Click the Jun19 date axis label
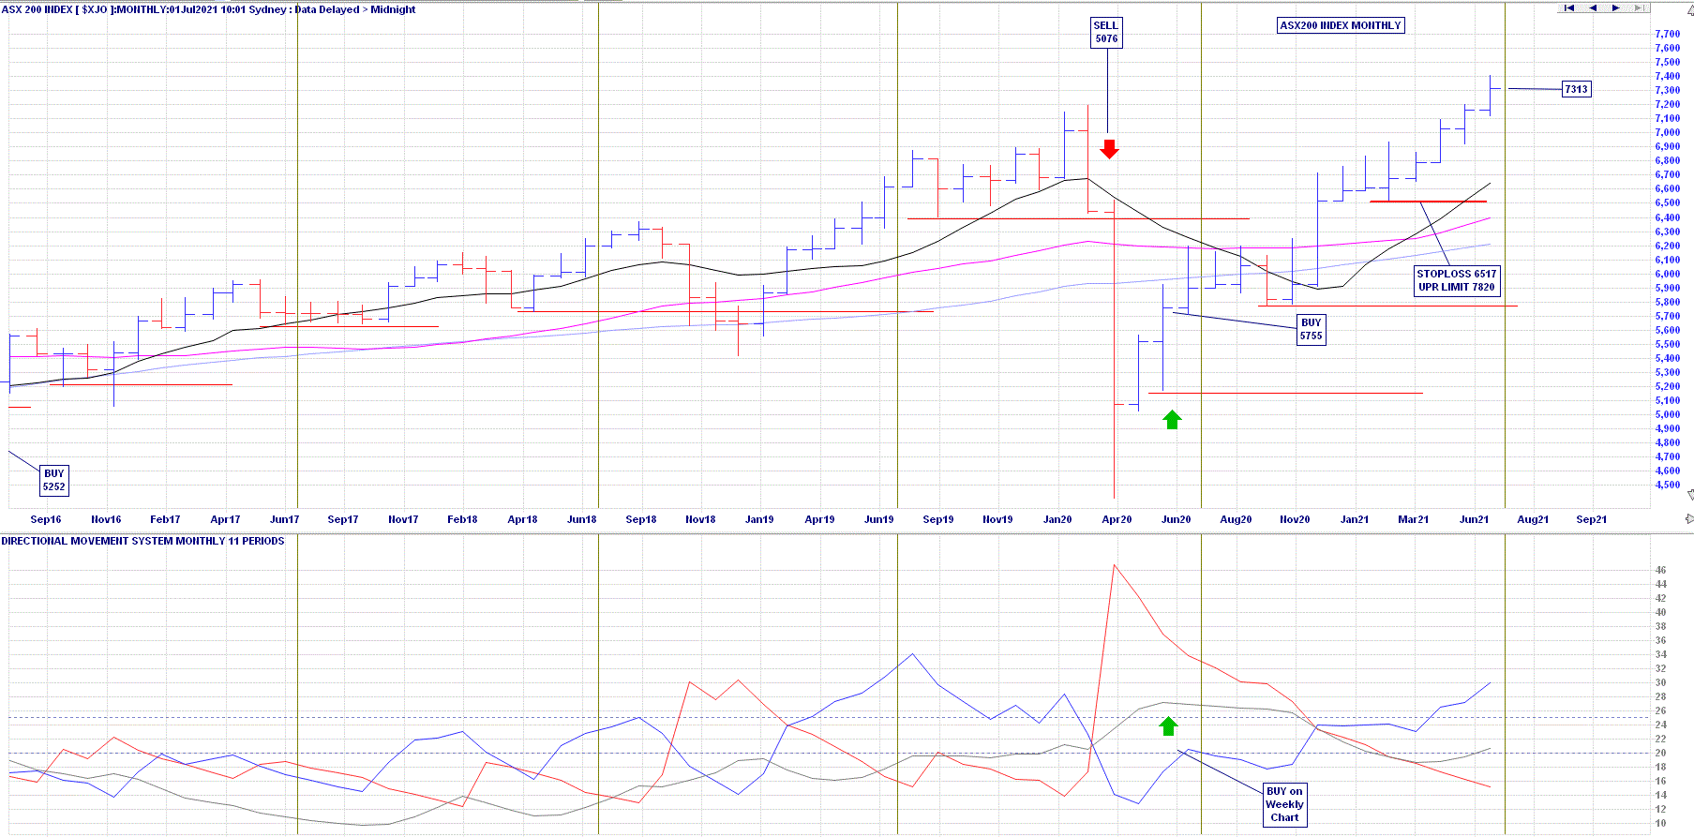This screenshot has width=1694, height=837. click(879, 519)
